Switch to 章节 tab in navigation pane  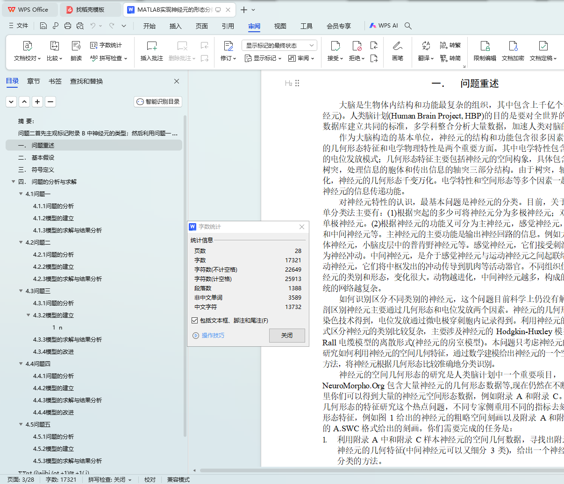pos(34,81)
